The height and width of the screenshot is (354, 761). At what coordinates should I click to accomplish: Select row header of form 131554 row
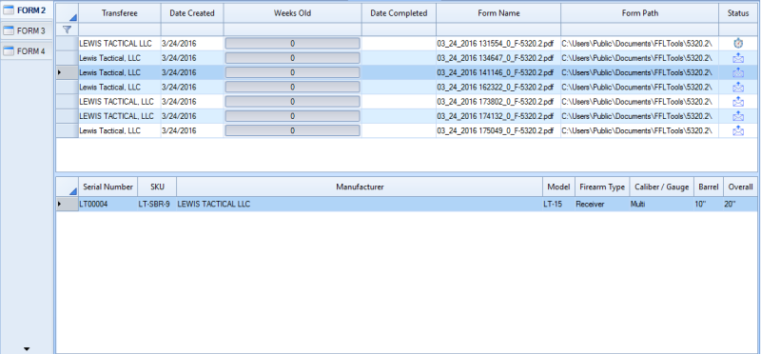pos(68,43)
